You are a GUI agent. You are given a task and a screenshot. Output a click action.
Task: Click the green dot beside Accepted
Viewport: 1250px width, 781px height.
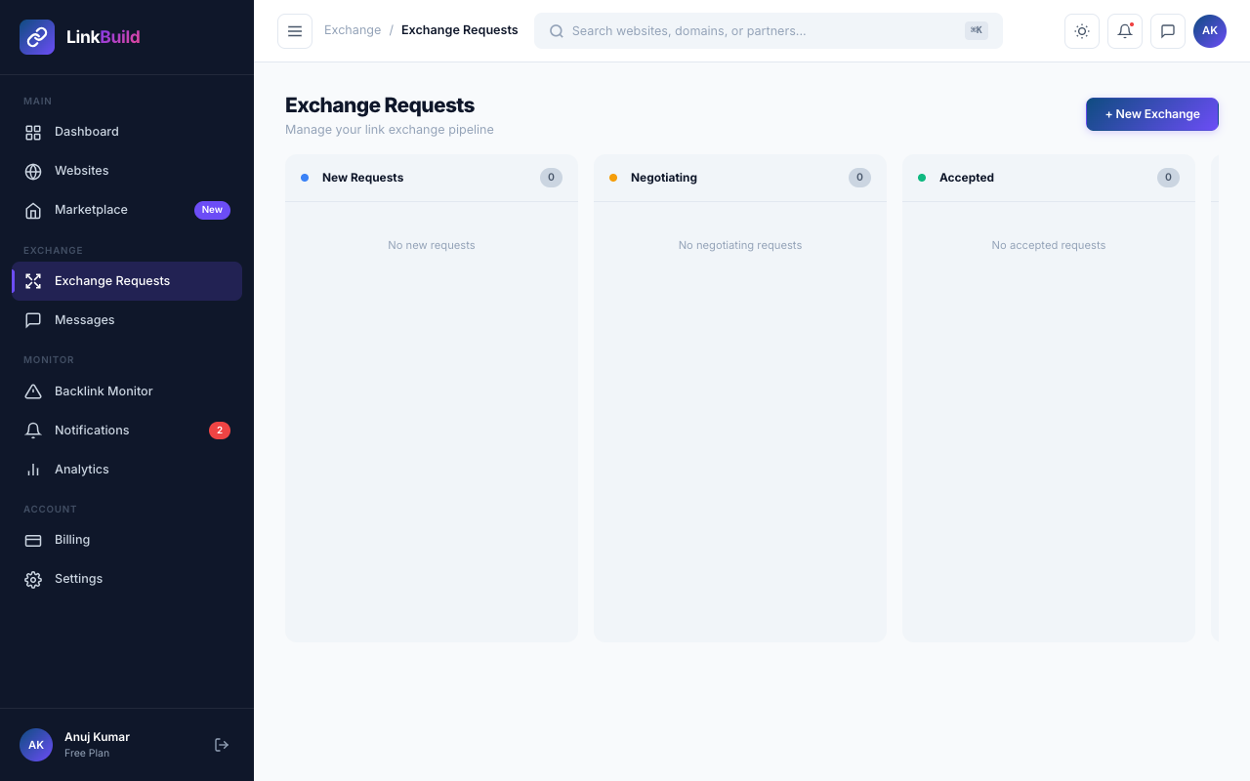[x=922, y=178]
